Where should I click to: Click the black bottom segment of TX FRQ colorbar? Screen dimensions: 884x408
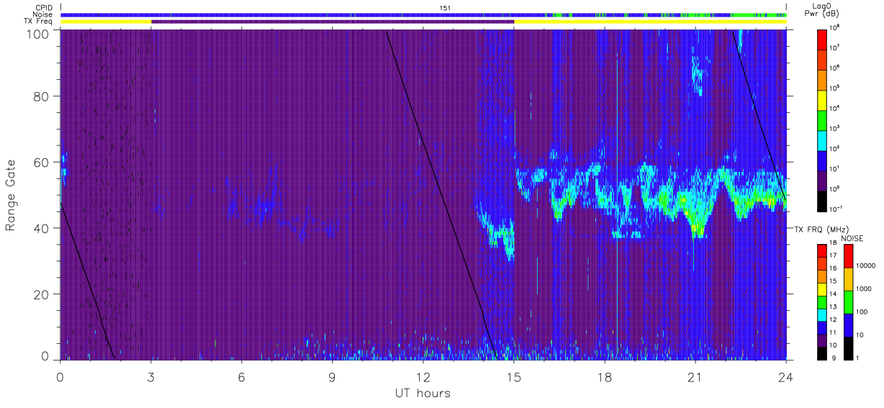click(822, 353)
